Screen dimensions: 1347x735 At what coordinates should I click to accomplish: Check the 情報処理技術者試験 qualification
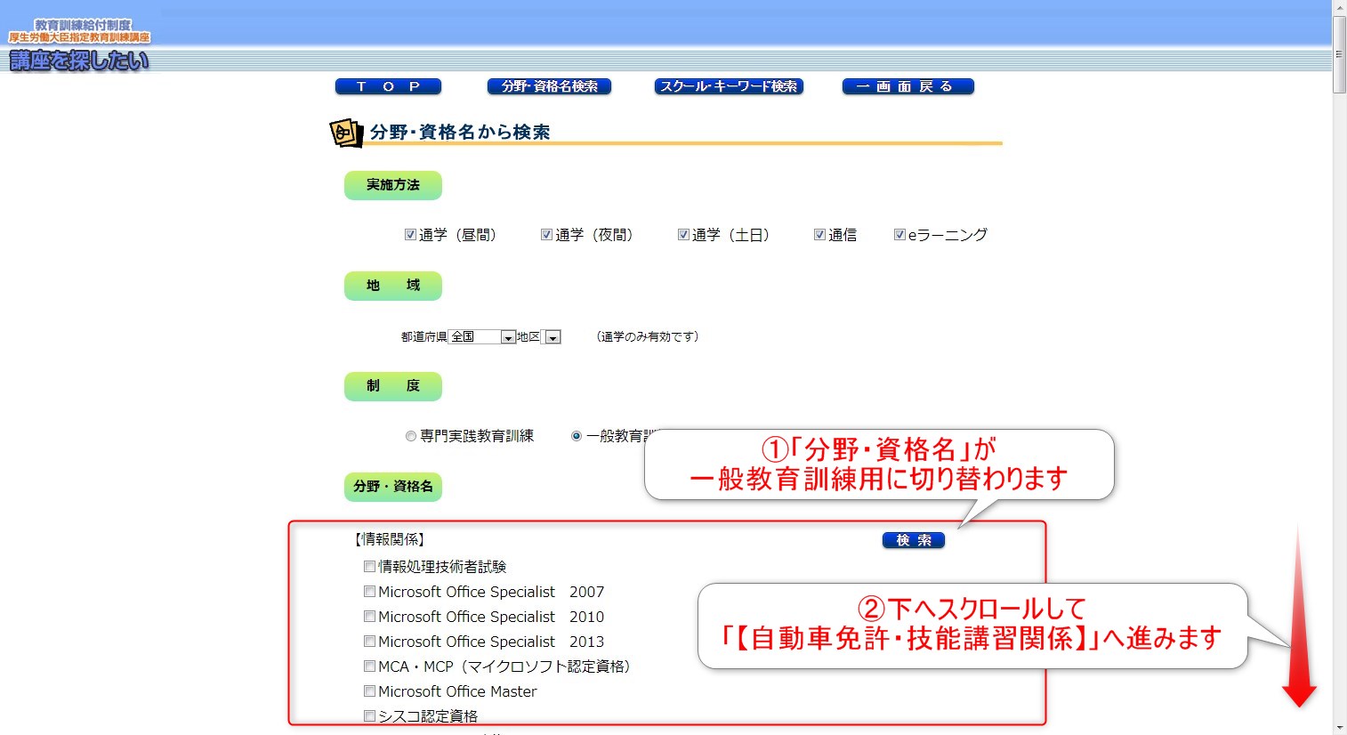pos(369,565)
